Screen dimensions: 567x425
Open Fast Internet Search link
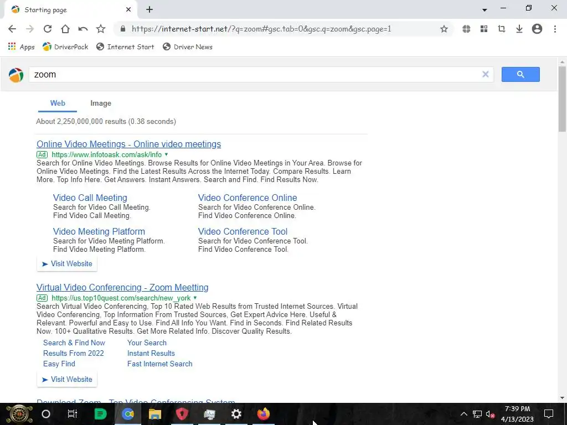point(160,364)
